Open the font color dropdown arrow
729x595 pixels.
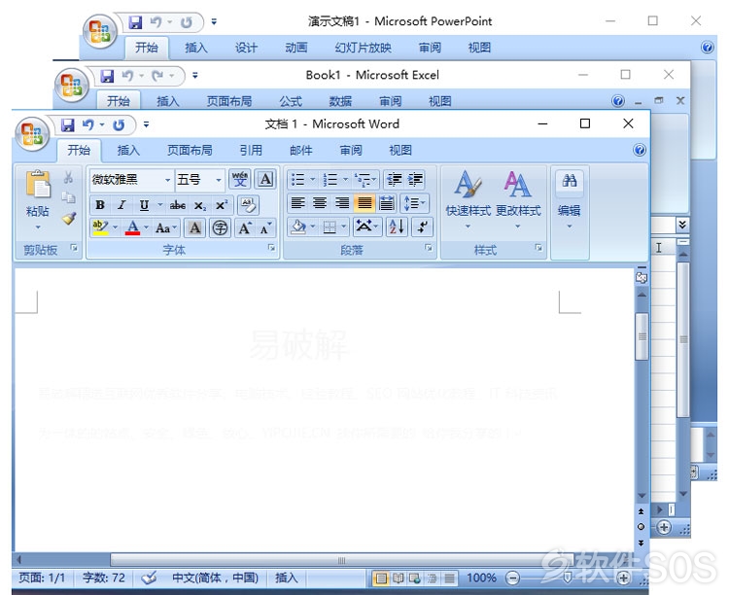tap(146, 227)
